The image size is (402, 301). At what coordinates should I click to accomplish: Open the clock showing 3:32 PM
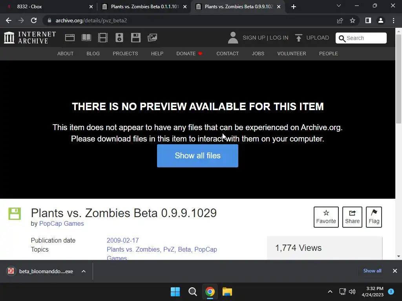373,292
